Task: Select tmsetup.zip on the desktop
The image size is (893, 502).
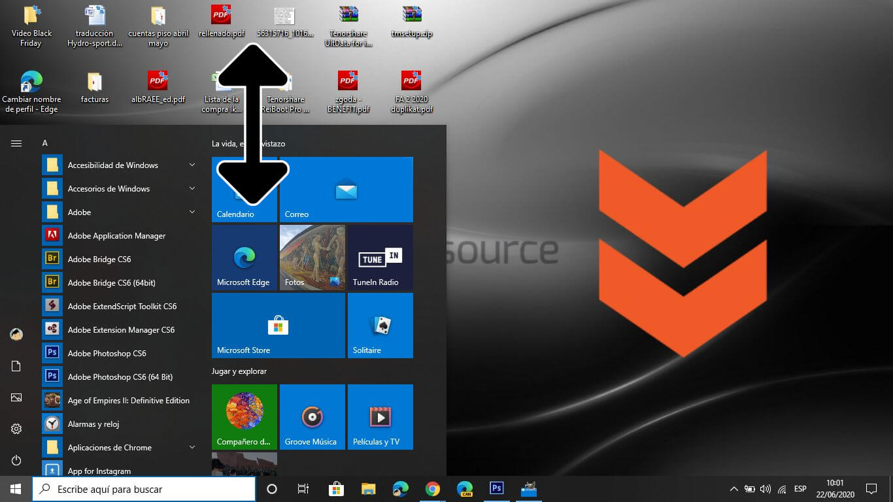Action: tap(412, 22)
